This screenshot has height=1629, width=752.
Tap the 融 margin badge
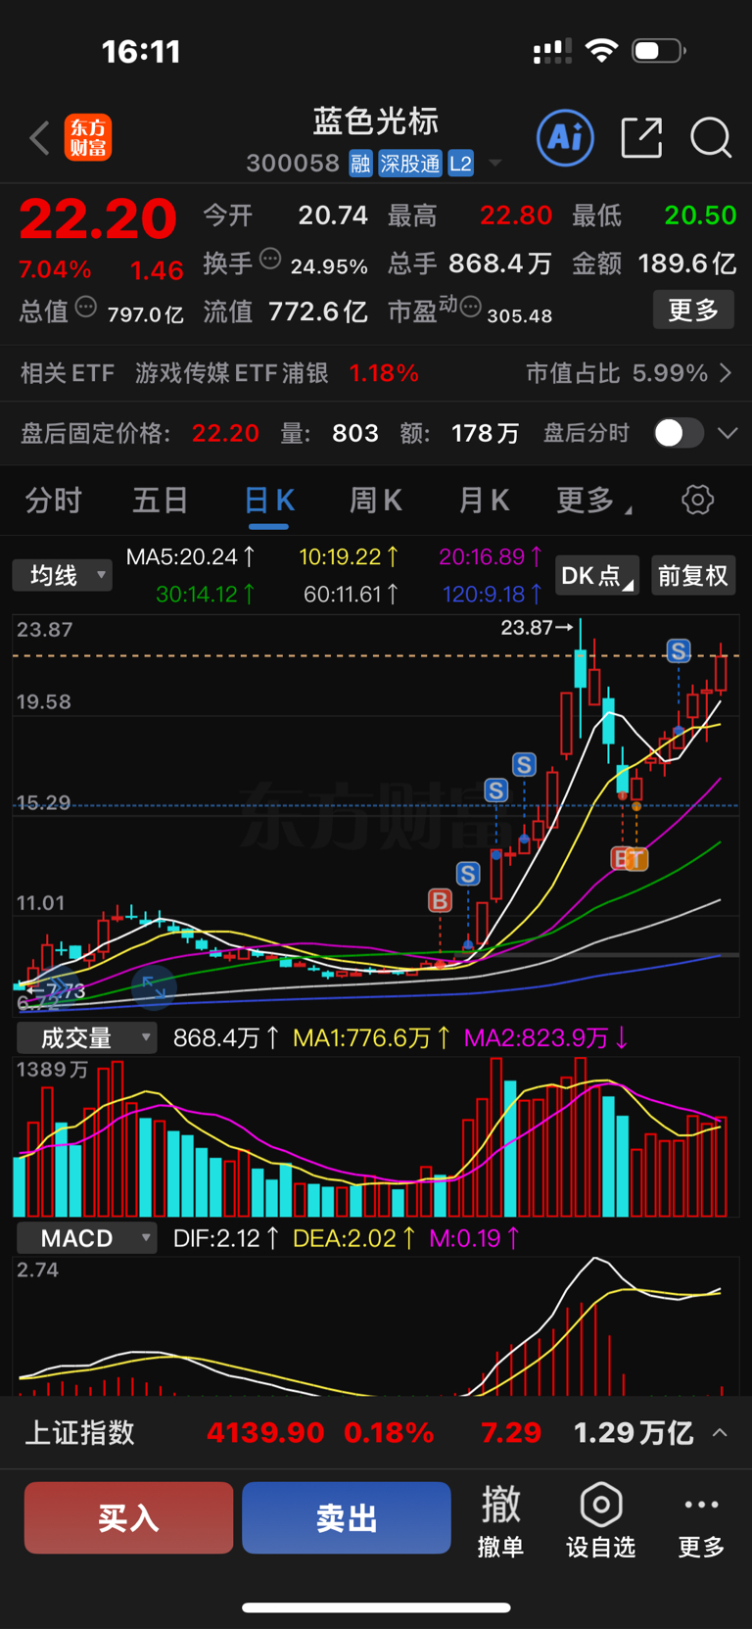[x=360, y=164]
